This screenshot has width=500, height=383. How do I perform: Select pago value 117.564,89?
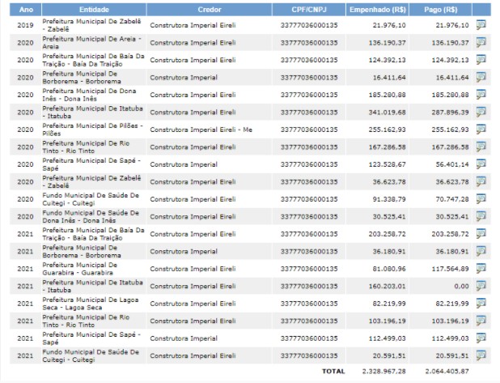point(451,269)
